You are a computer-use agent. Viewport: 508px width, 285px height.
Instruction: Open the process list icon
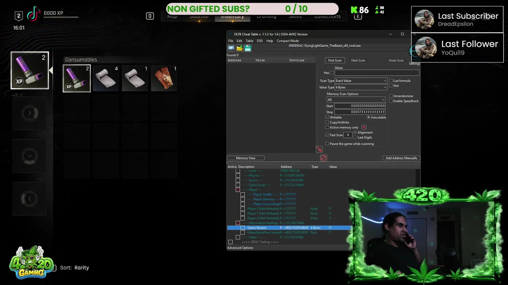[x=231, y=48]
